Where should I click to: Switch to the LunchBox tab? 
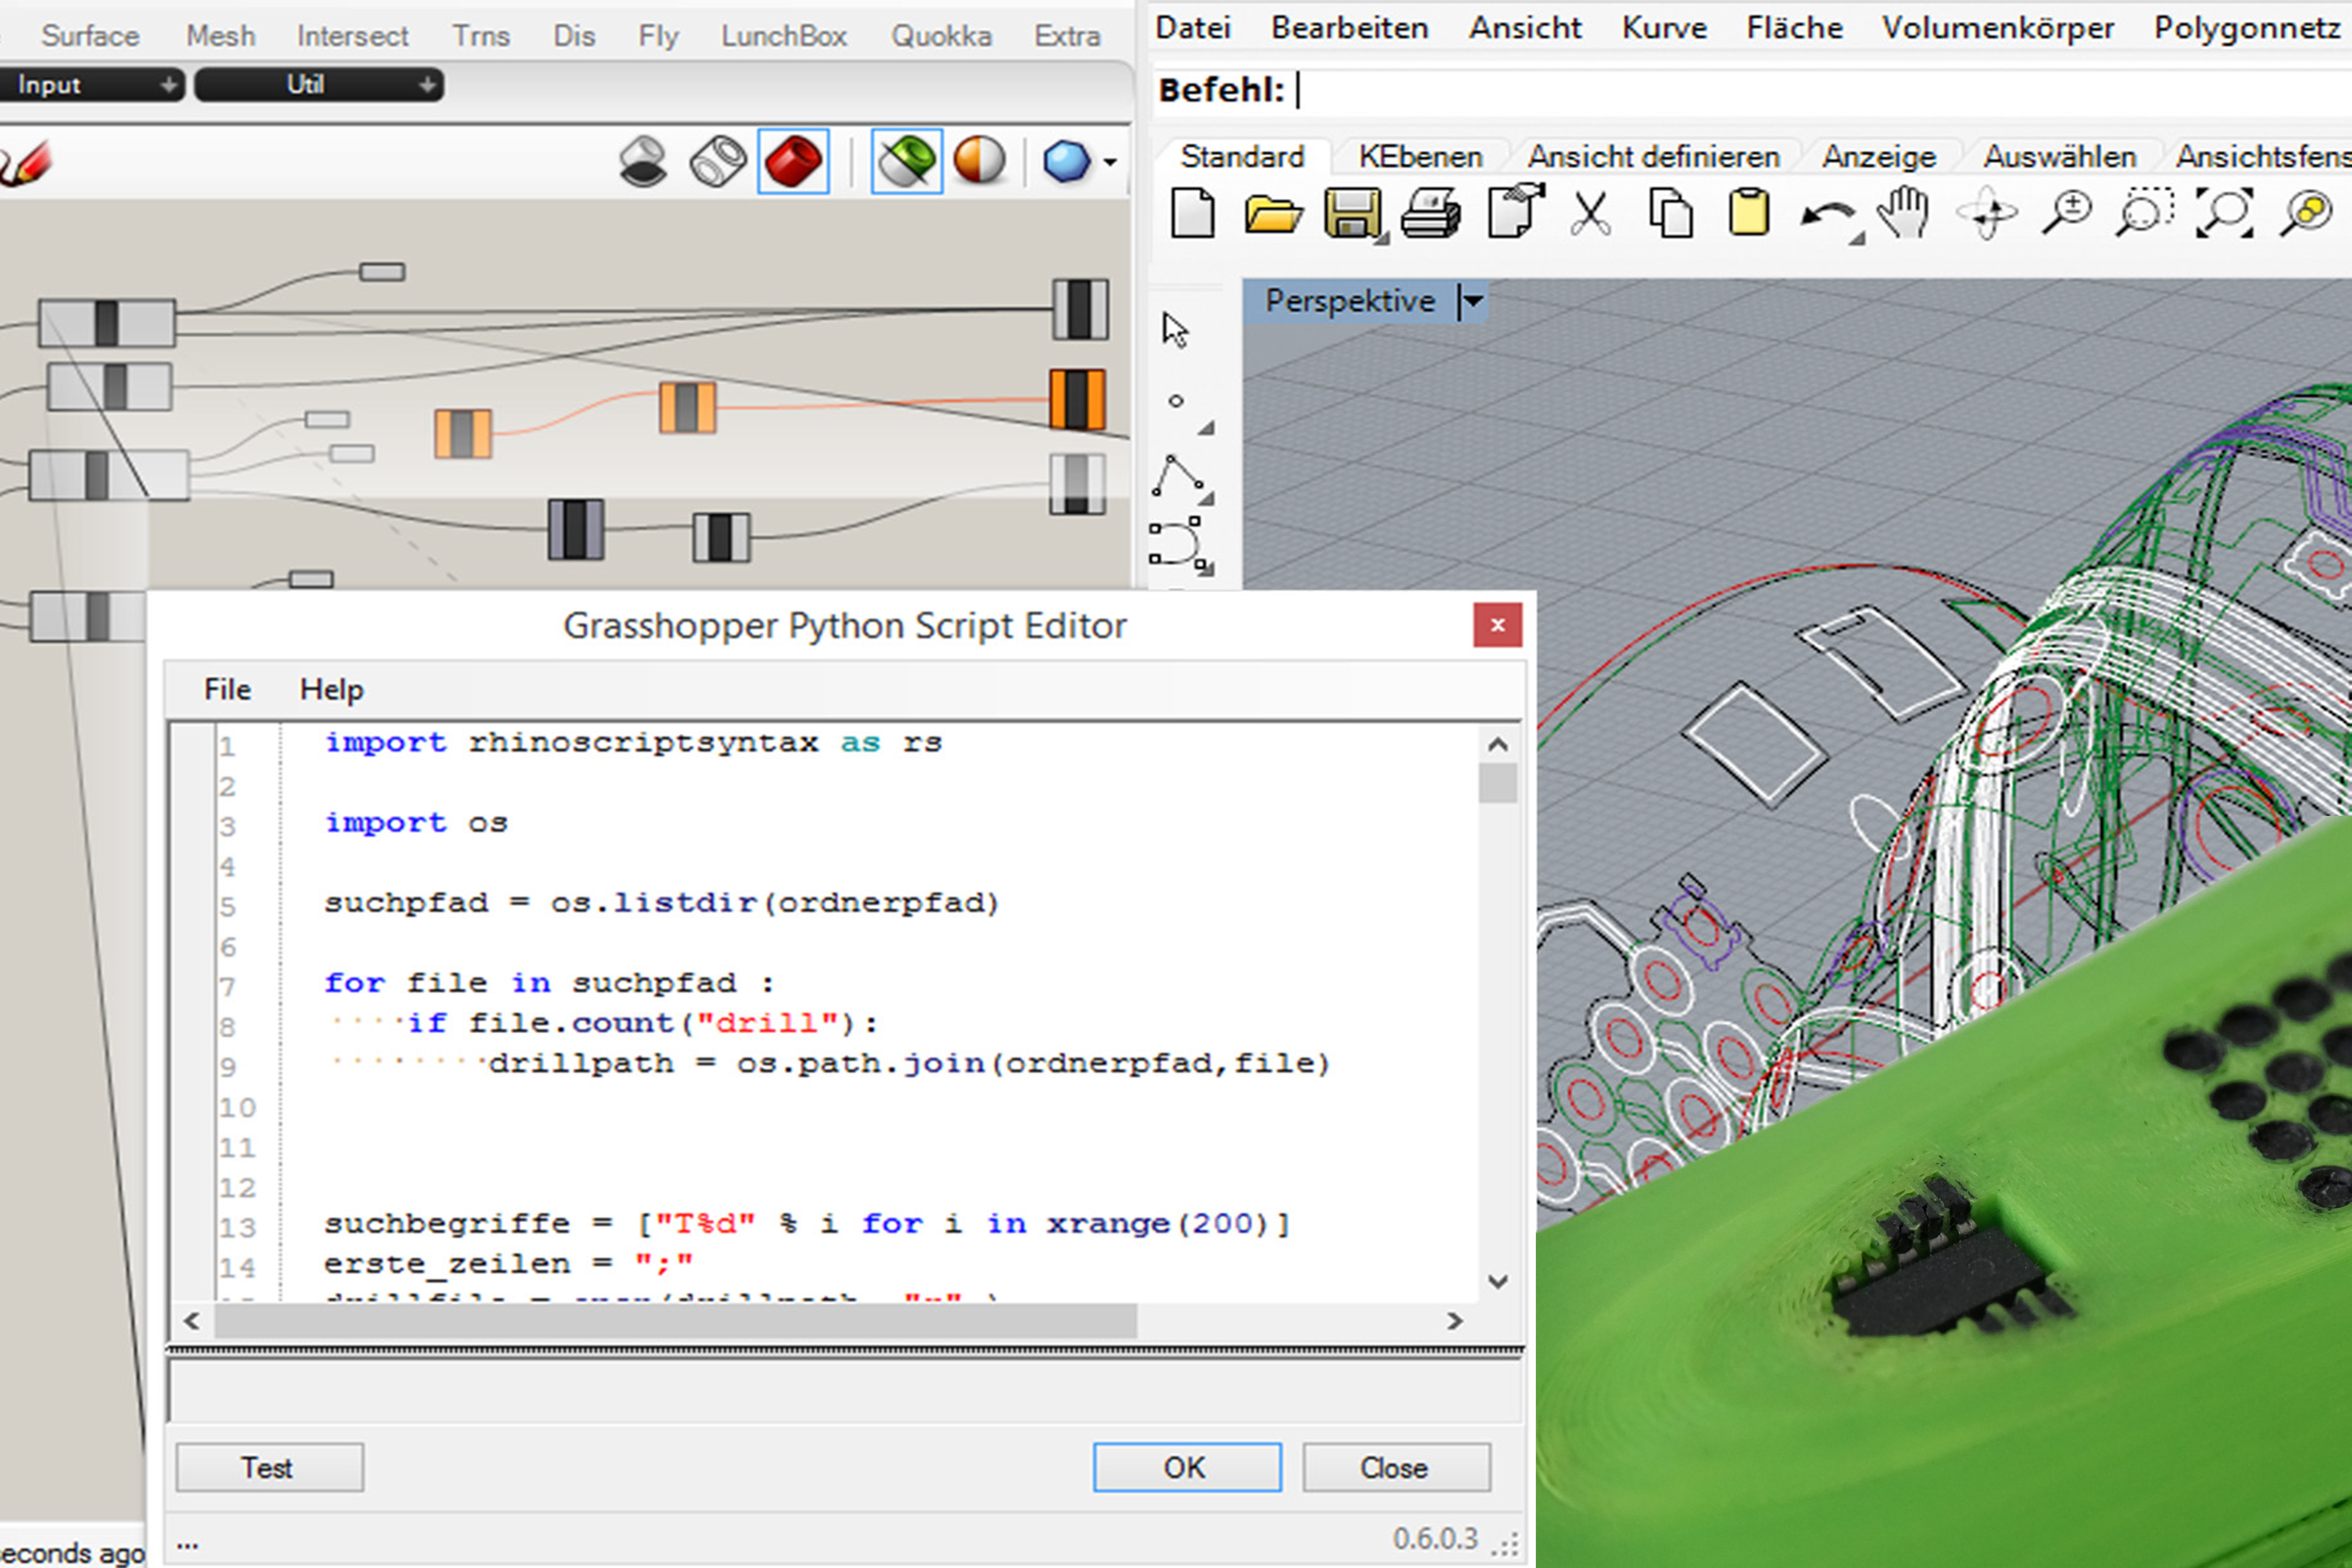[784, 36]
